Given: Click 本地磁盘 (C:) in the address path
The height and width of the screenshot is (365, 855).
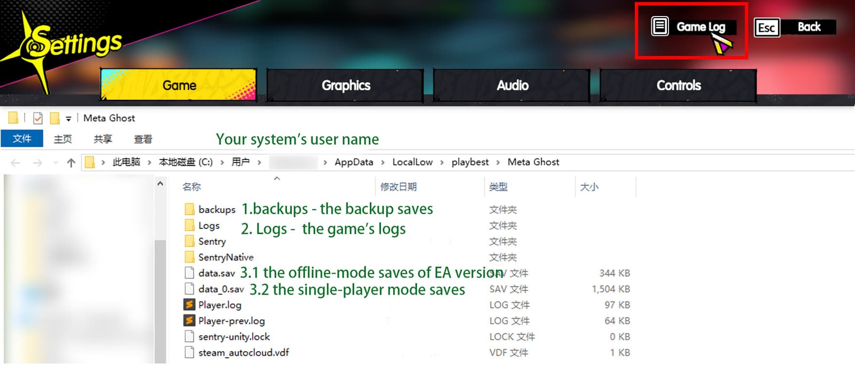Looking at the screenshot, I should coord(185,162).
